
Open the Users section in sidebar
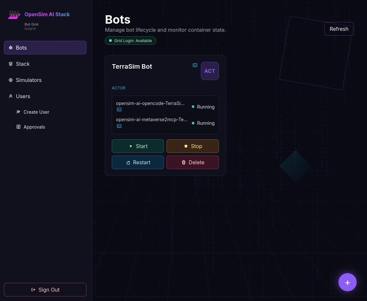pyautogui.click(x=45, y=96)
